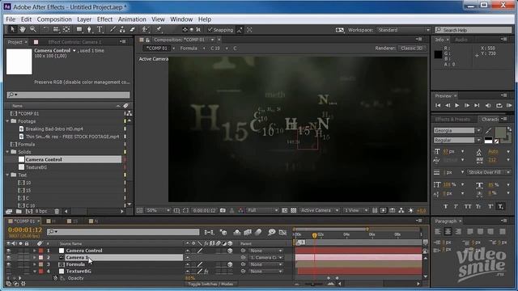Collapse the Footage folder

[x=7, y=121]
